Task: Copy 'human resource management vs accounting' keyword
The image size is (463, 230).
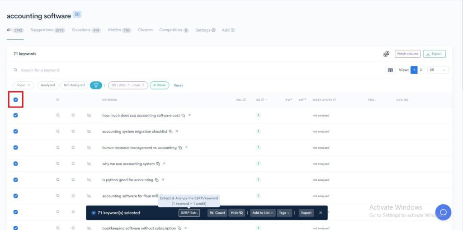Action: (180, 148)
